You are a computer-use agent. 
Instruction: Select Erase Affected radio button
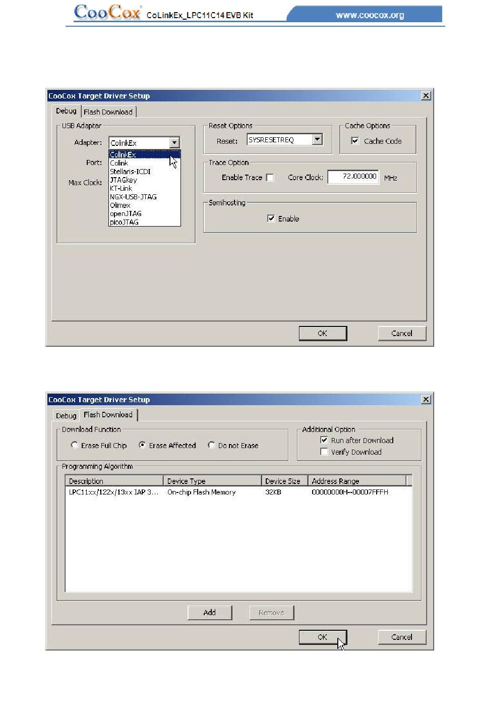click(x=142, y=445)
